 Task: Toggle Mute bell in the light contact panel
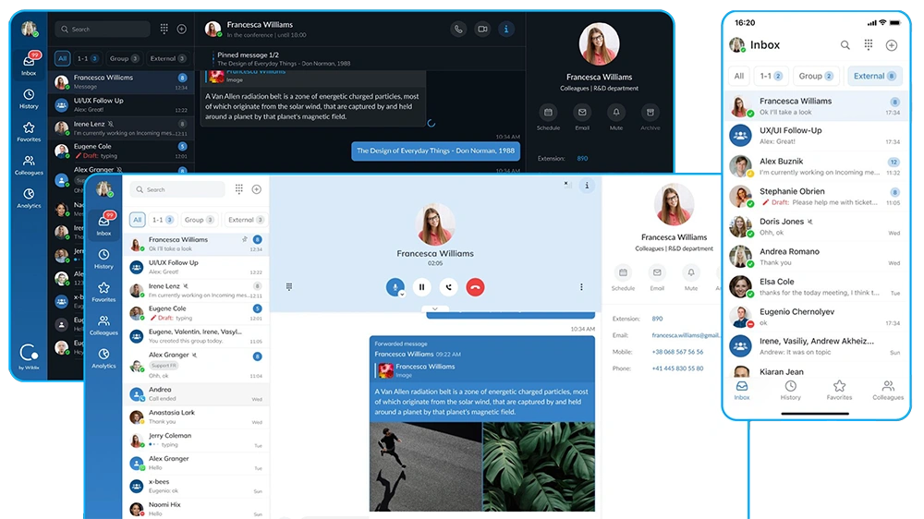coord(691,272)
